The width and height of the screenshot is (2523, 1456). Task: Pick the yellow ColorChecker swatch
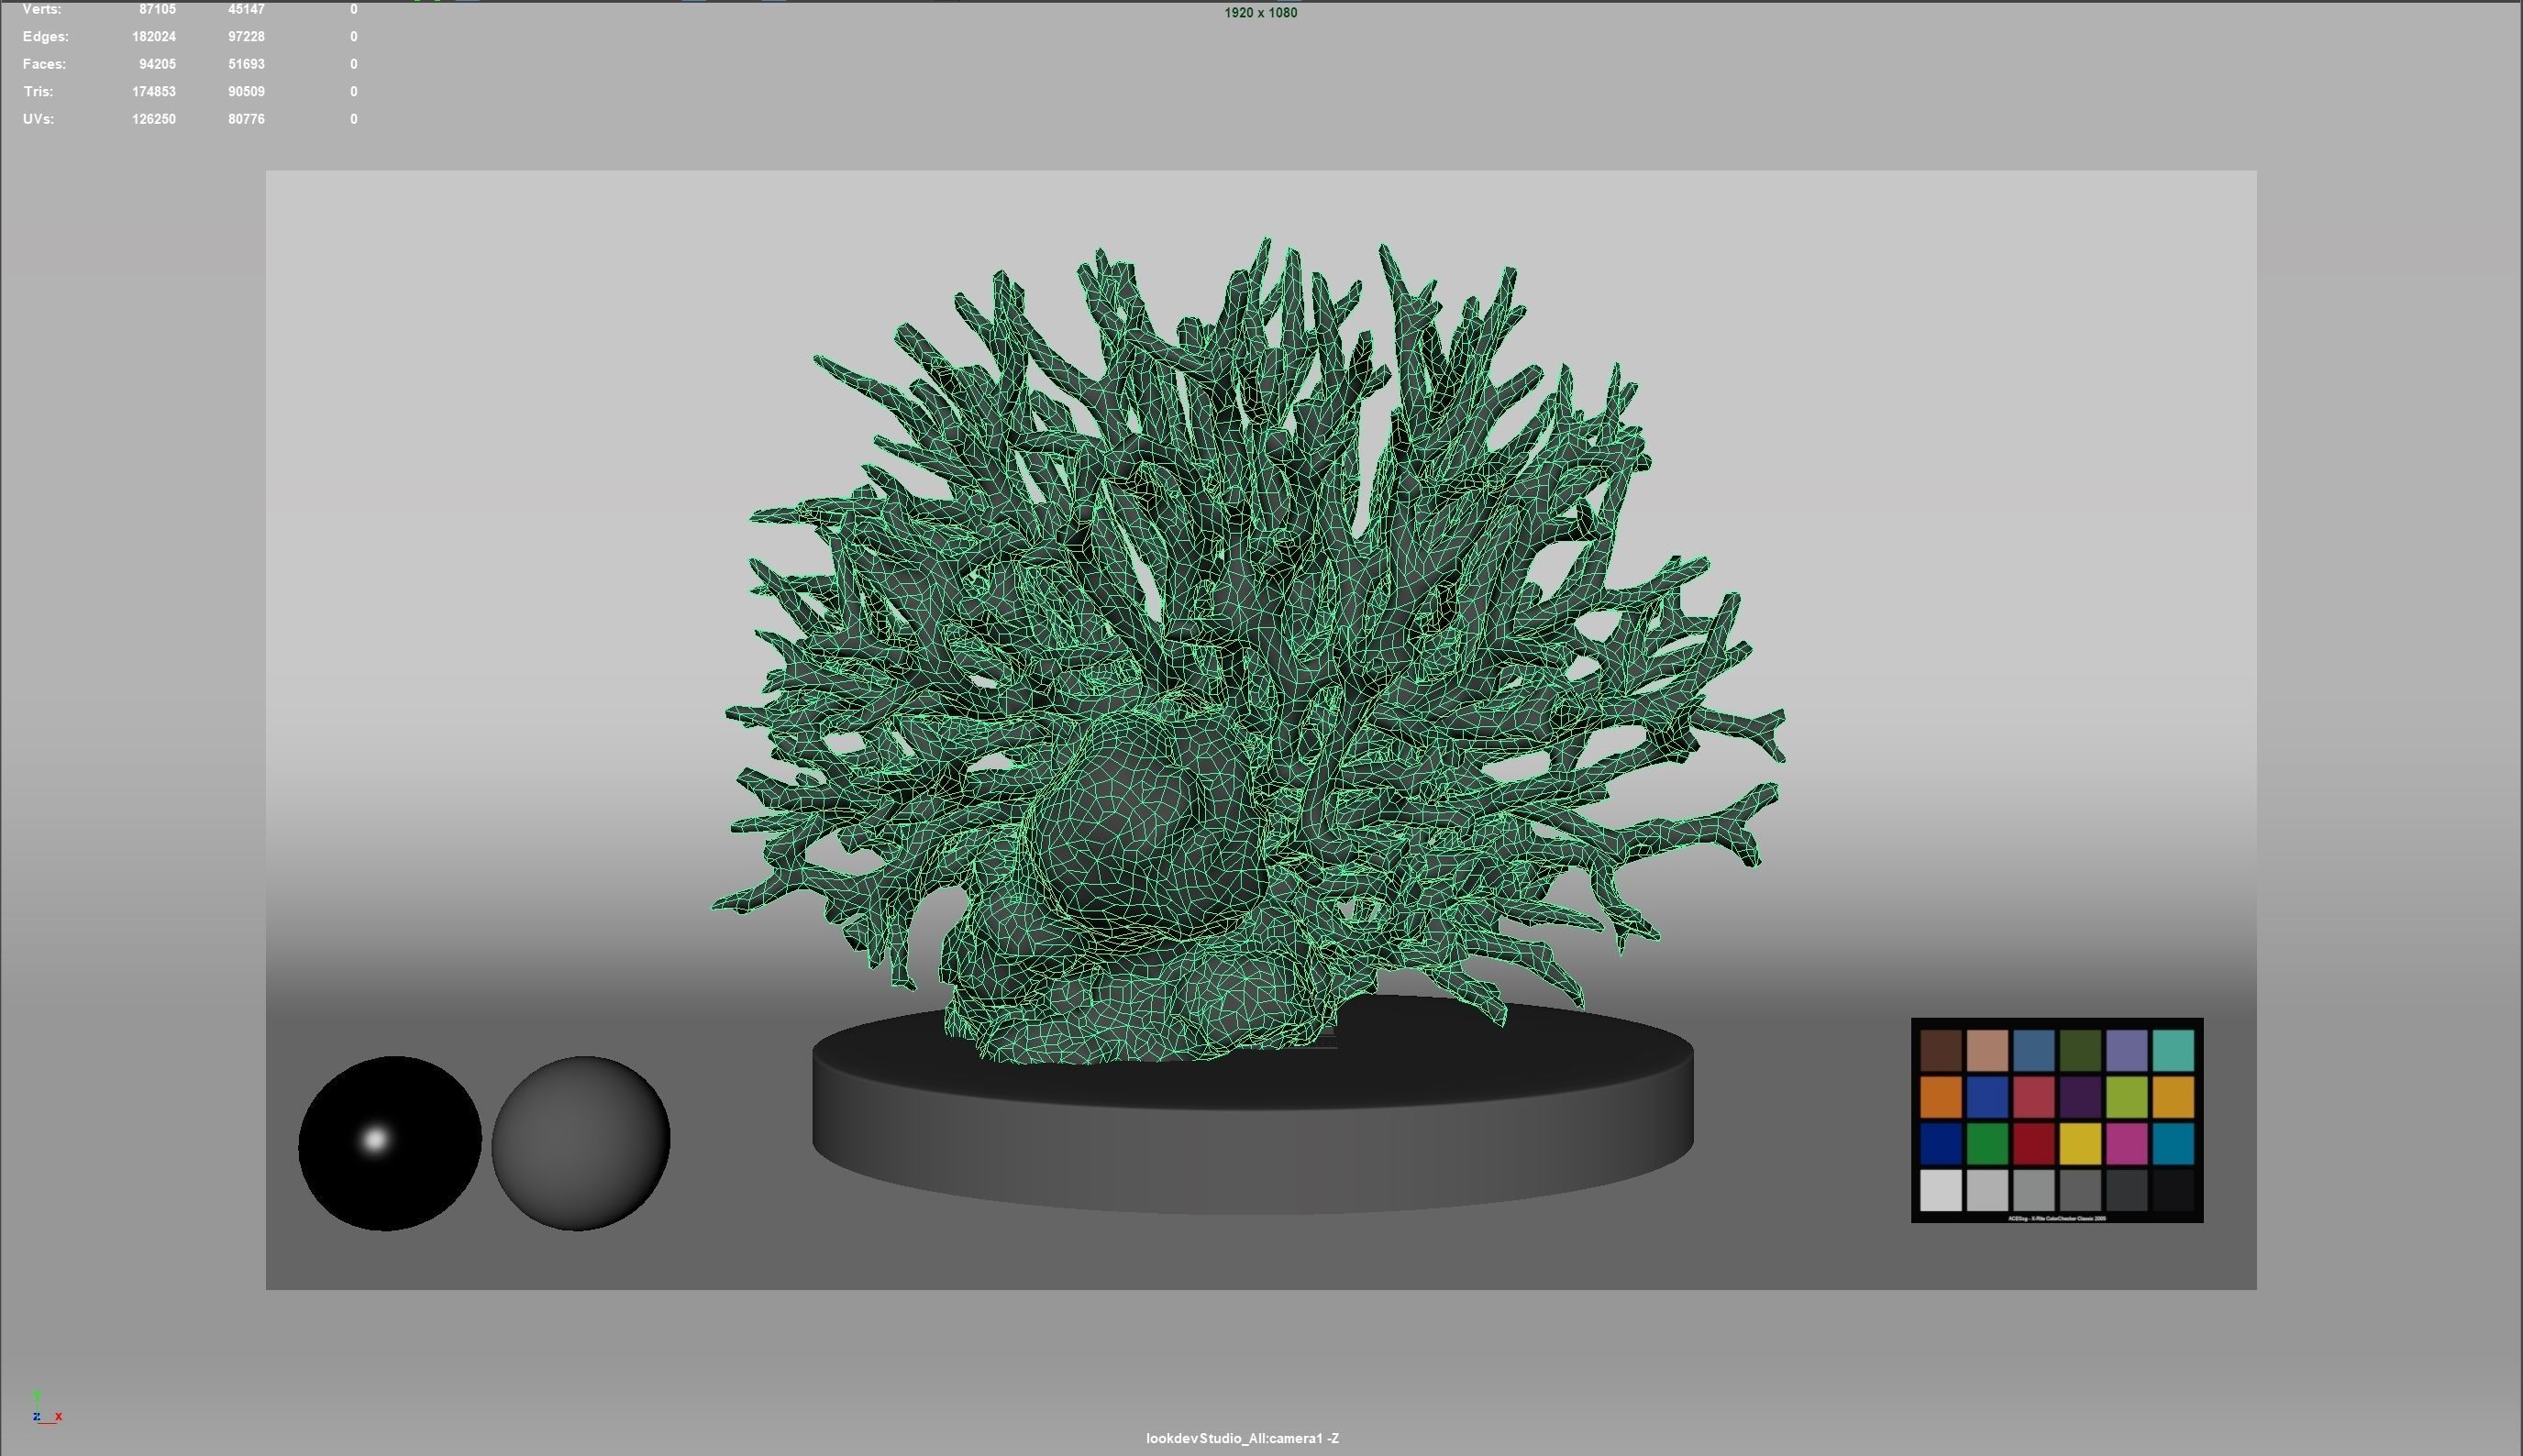coord(2080,1144)
